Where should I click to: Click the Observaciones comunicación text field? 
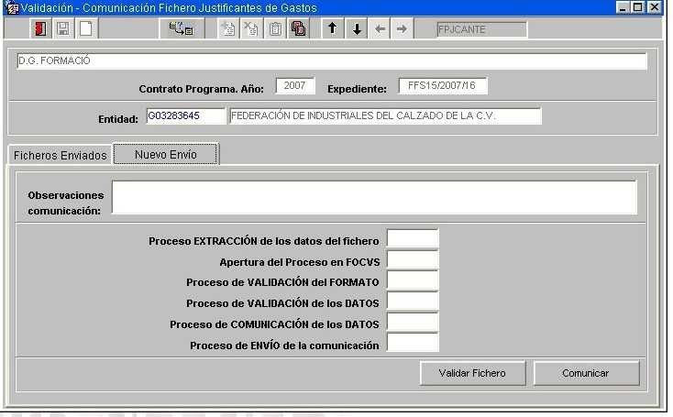click(373, 197)
